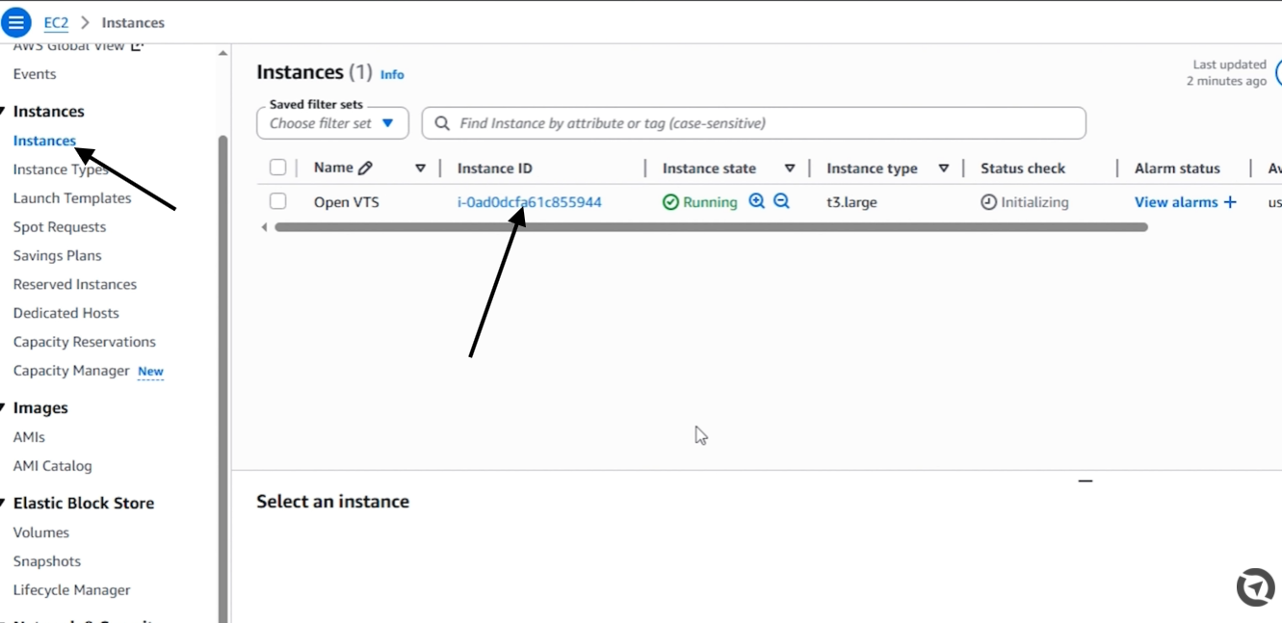Click the Status check column header
The image size is (1282, 623).
pos(1023,169)
